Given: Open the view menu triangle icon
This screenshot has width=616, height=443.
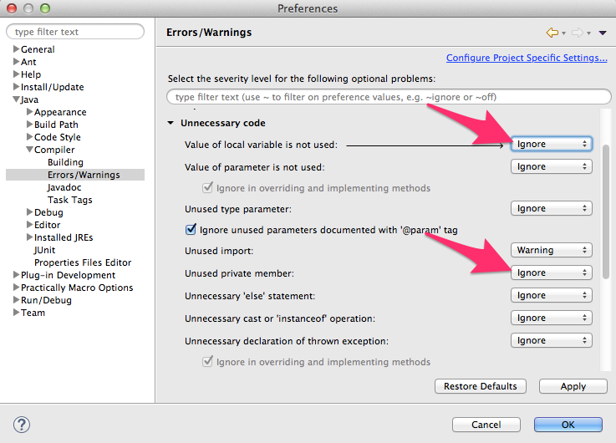Looking at the screenshot, I should (602, 33).
